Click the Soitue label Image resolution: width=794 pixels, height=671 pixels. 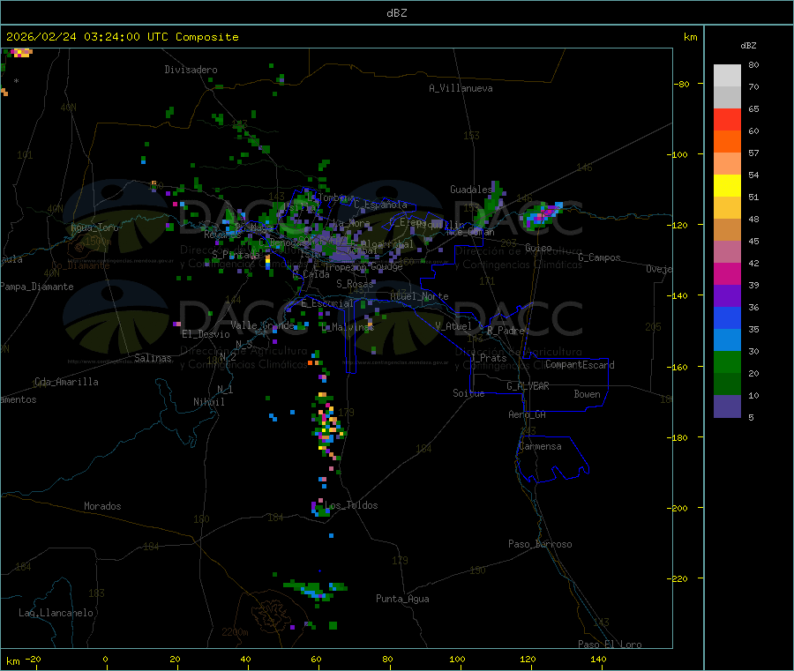pos(468,393)
